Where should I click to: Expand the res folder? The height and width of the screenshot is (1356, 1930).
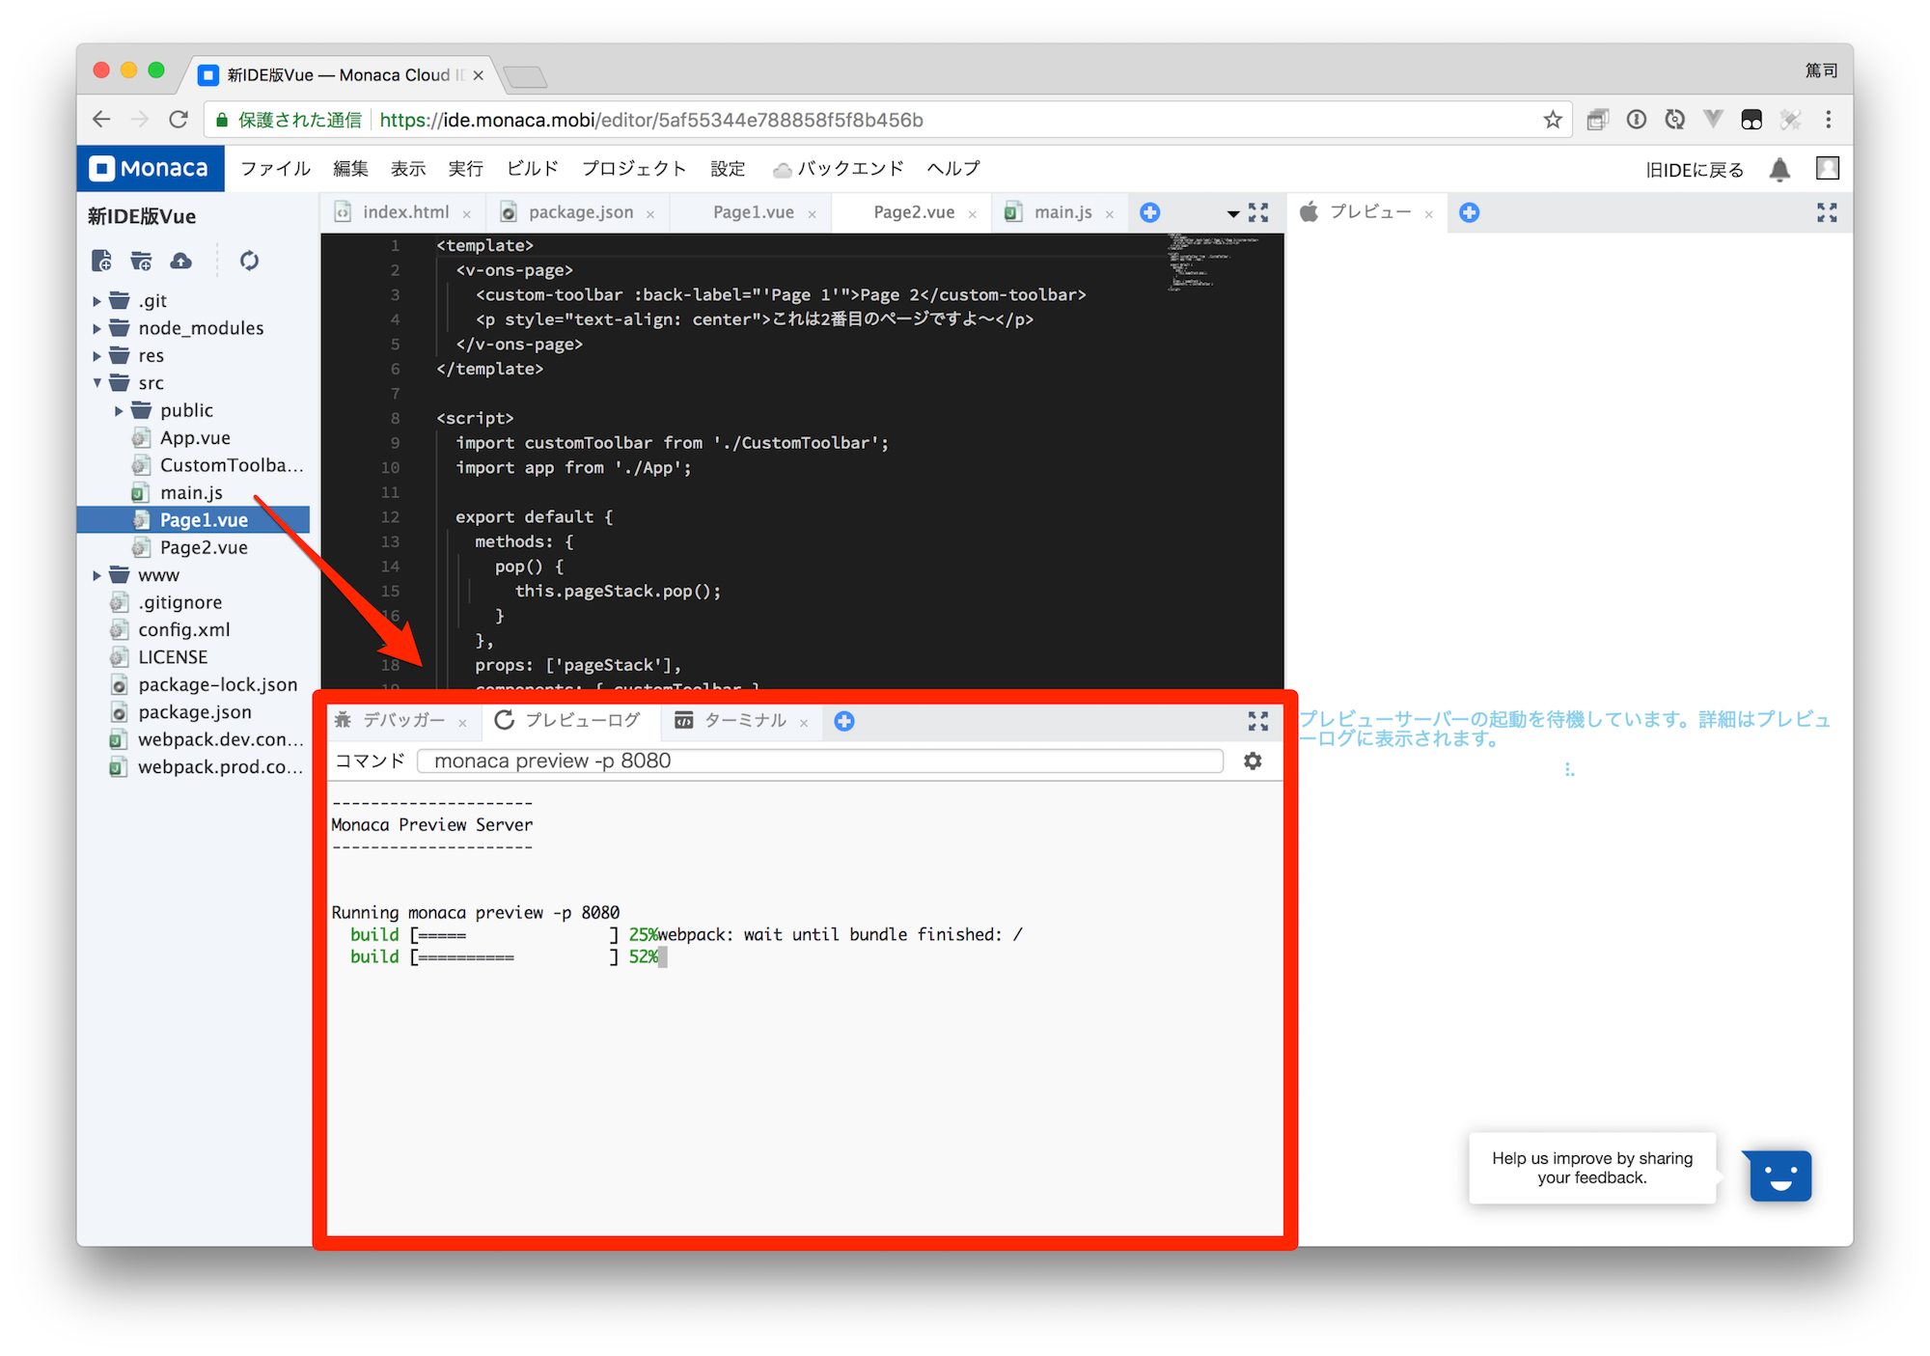coord(96,356)
